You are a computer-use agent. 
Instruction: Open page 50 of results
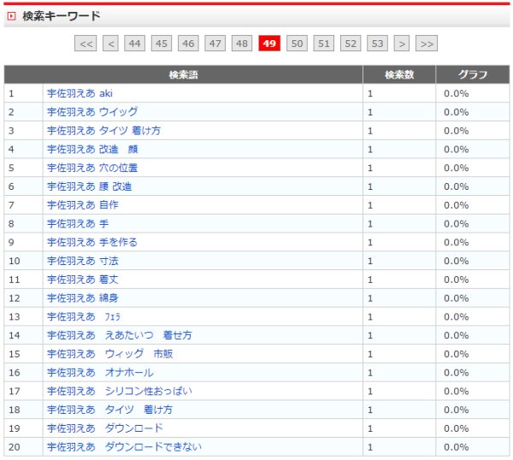click(x=297, y=44)
